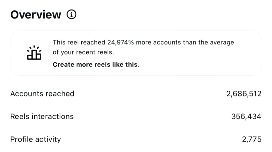Open the Profile activity label
Screen dimensions: 272x152
click(36, 139)
